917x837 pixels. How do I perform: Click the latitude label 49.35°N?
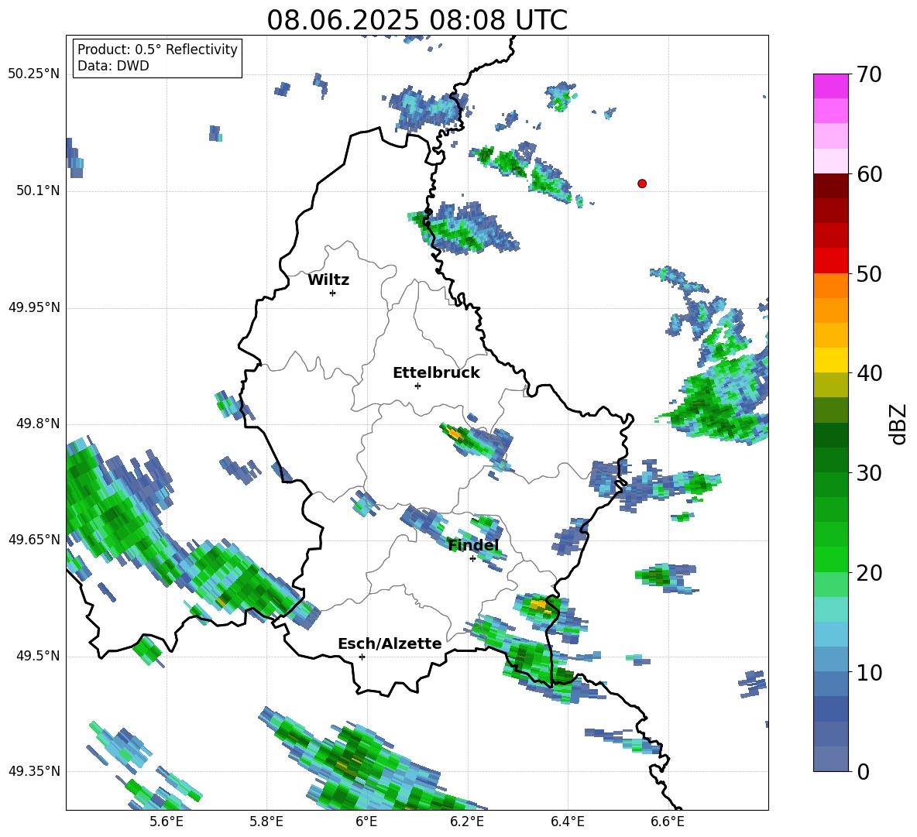34,771
